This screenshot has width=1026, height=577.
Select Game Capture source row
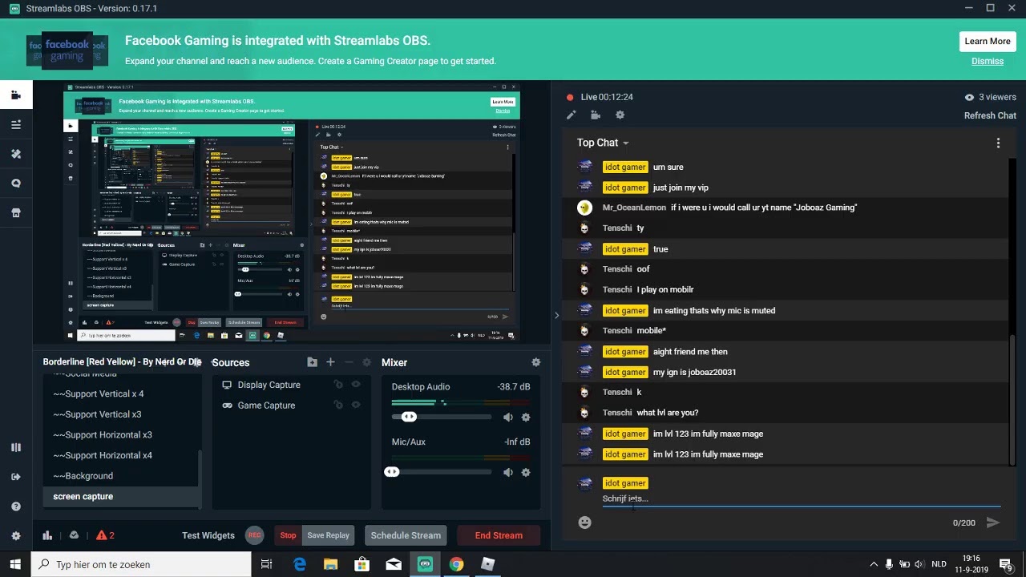(x=292, y=406)
